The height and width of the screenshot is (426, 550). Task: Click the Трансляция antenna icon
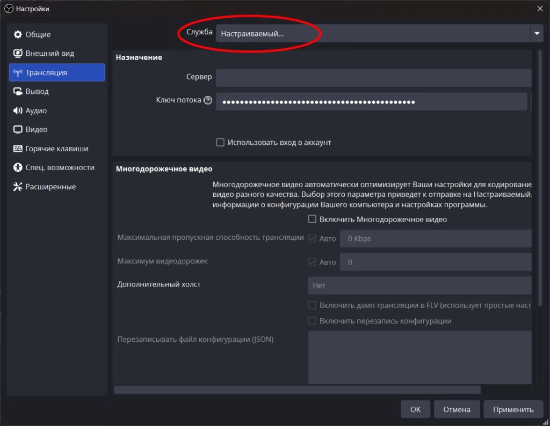18,72
